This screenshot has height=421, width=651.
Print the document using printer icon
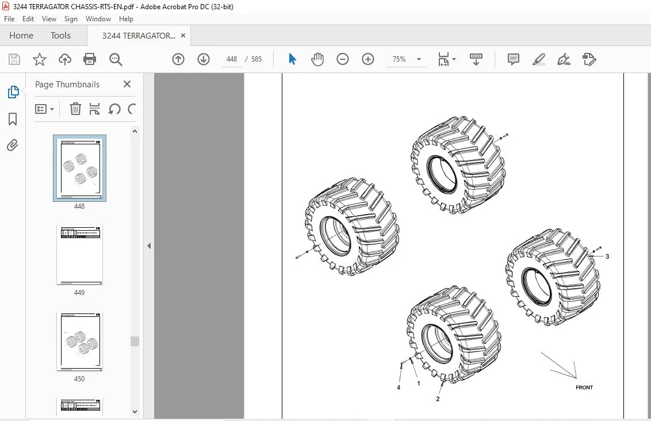coord(90,59)
